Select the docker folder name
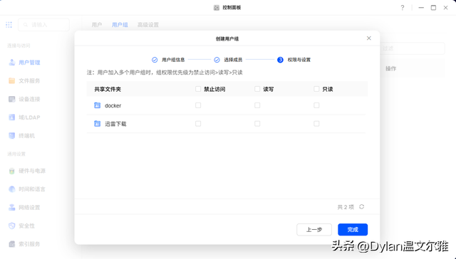 click(113, 105)
